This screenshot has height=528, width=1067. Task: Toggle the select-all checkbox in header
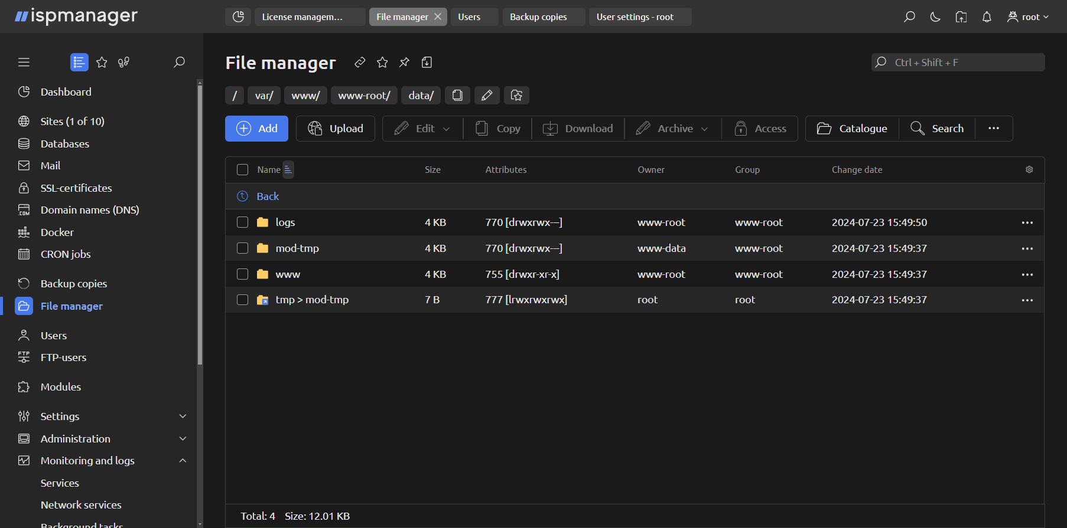[x=242, y=170]
